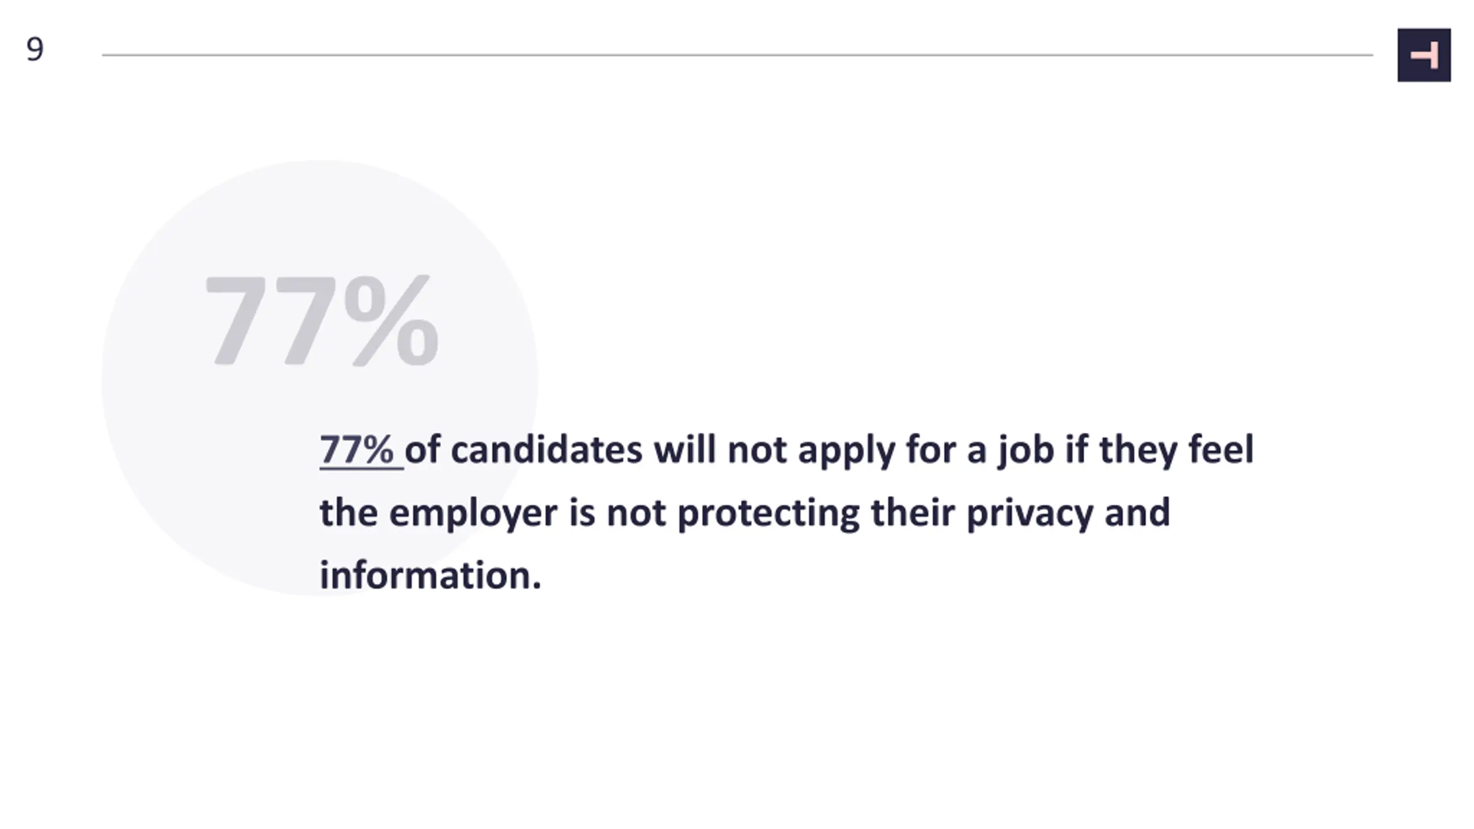The width and height of the screenshot is (1474, 829).
Task: Click the horizontal header divider line
Action: 738,55
